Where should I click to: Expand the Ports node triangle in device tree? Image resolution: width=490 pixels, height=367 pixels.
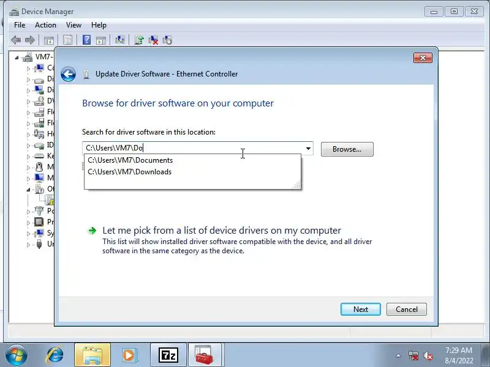point(28,211)
